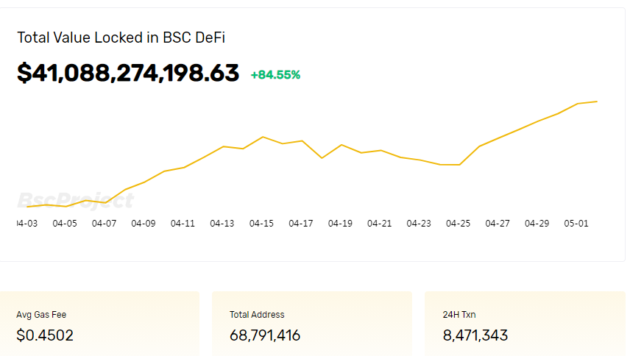Select the 04-09 date label
The height and width of the screenshot is (356, 630).
point(144,224)
